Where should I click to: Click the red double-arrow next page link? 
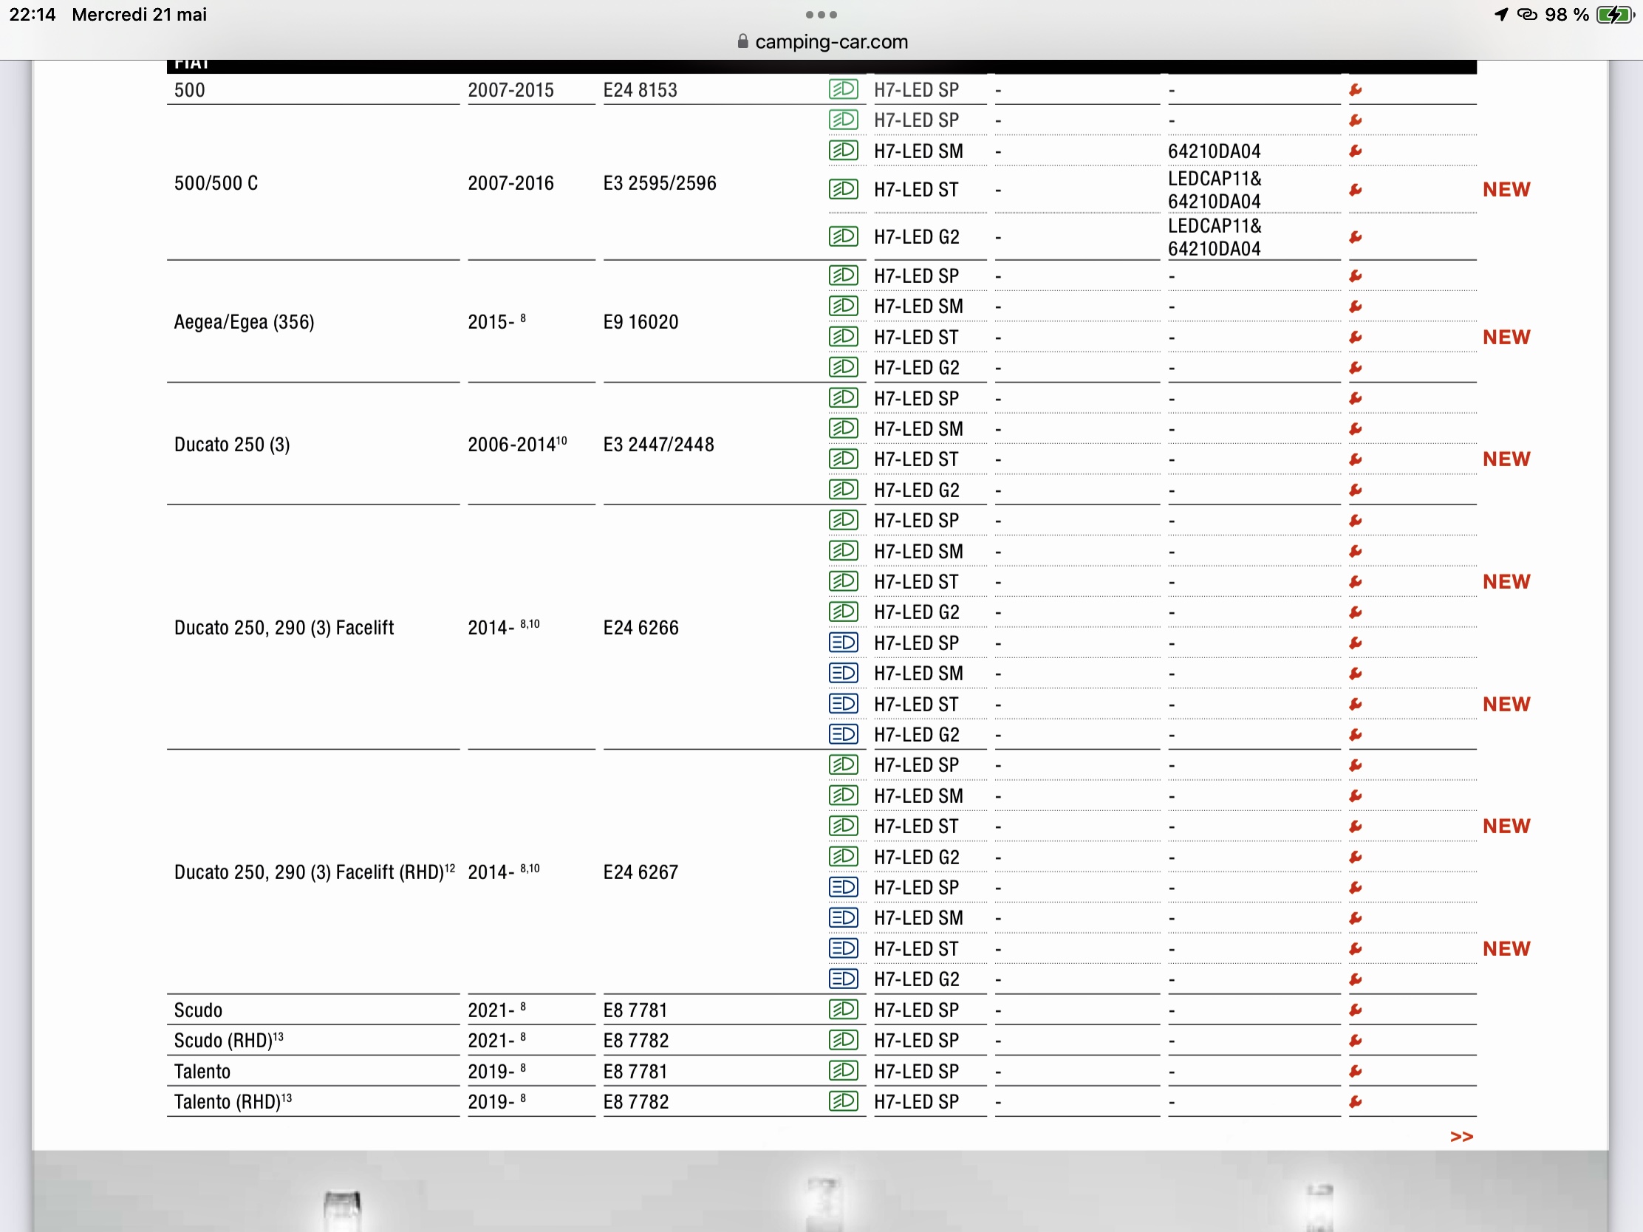(1461, 1137)
